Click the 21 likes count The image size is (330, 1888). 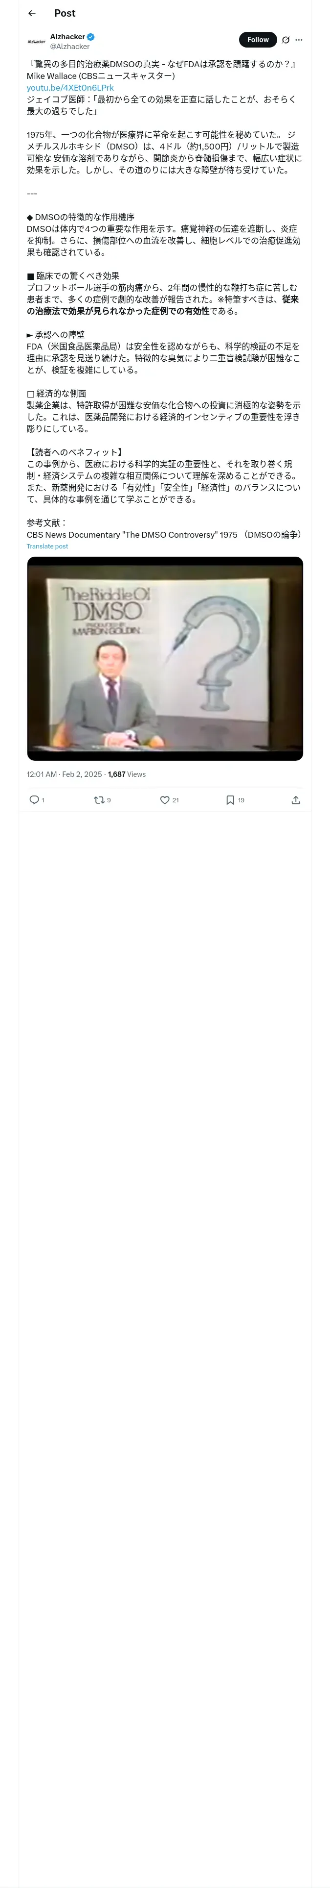click(176, 800)
